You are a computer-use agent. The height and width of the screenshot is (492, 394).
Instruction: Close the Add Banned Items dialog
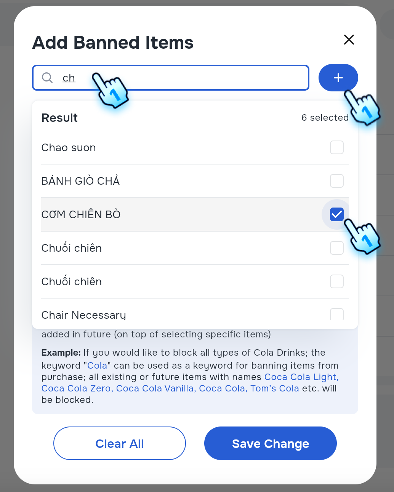point(349,40)
